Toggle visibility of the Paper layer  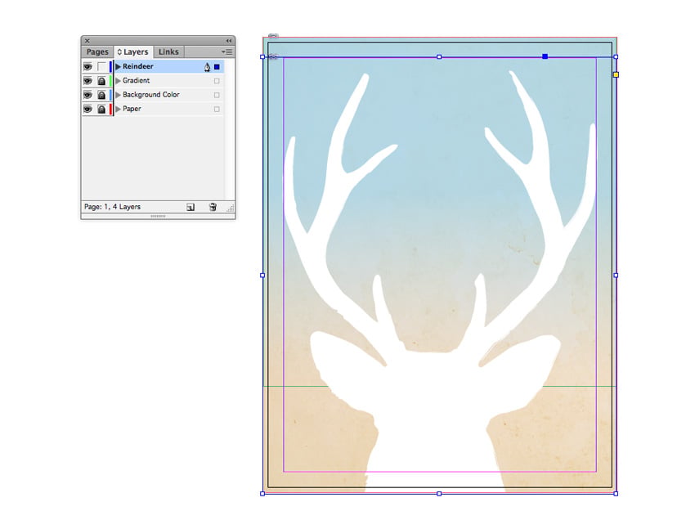(x=87, y=109)
